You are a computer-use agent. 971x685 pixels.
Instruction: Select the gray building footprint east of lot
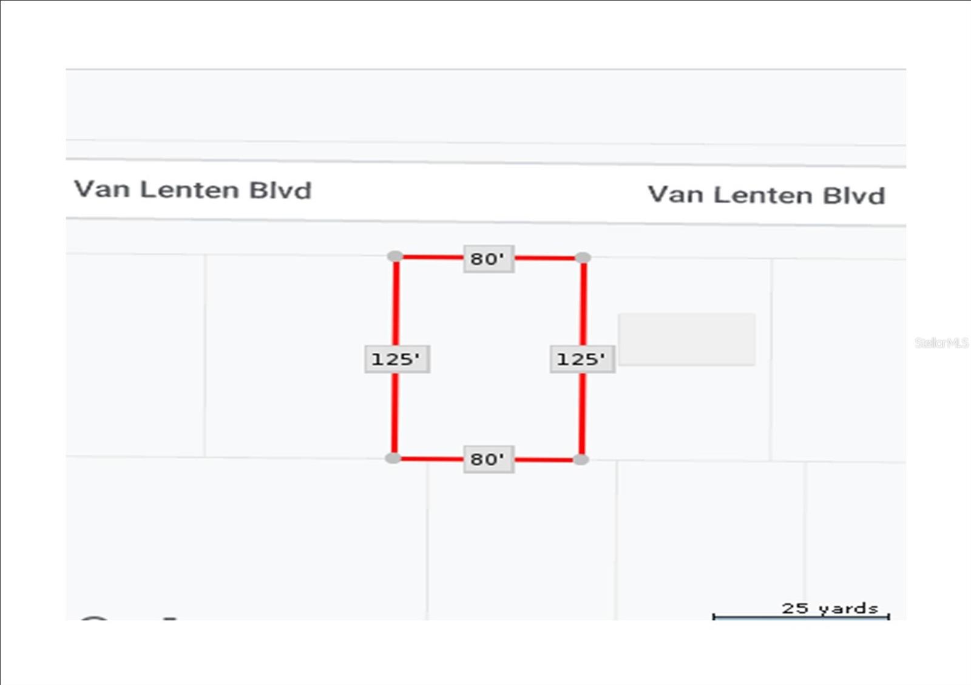tap(686, 339)
